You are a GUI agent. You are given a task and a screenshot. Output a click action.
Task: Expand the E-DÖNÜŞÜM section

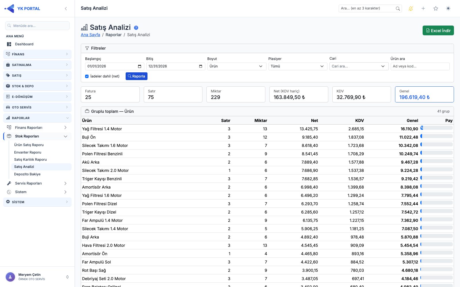[37, 97]
